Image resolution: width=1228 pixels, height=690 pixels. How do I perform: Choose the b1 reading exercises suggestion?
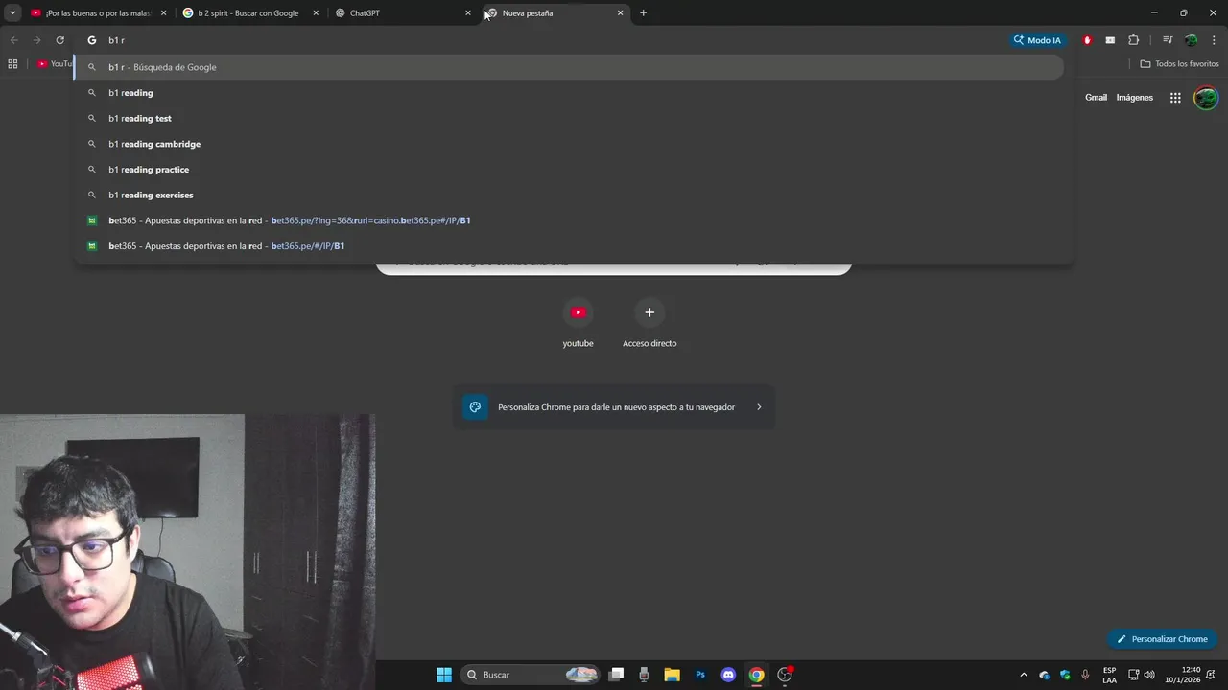(570, 195)
